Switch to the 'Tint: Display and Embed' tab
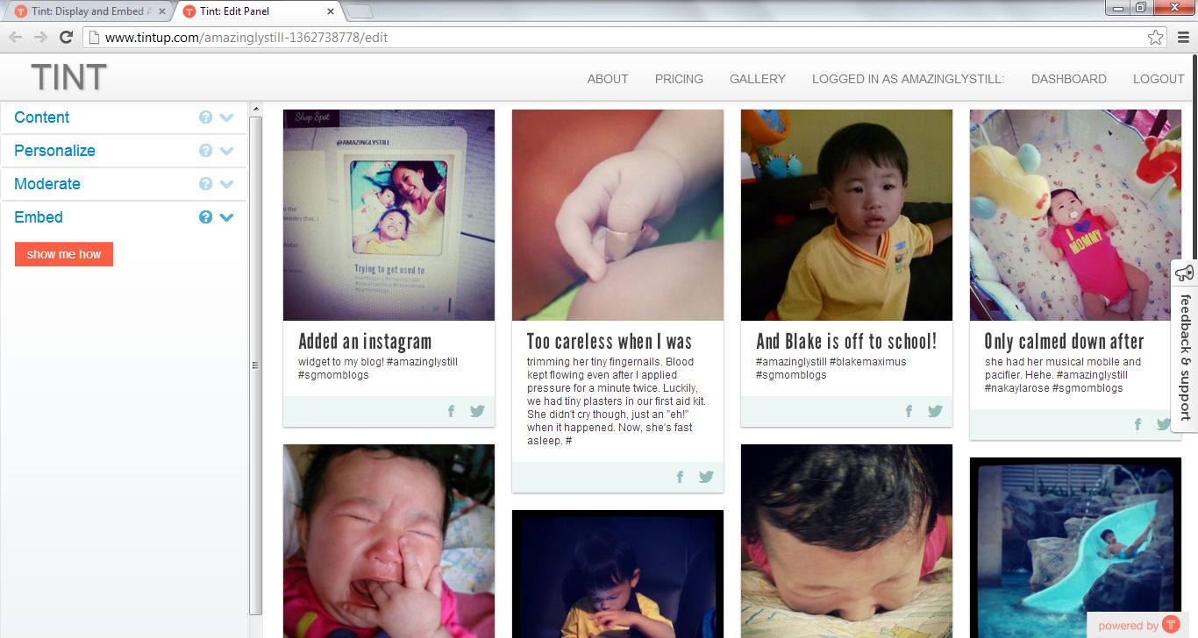The height and width of the screenshot is (638, 1198). (89, 11)
